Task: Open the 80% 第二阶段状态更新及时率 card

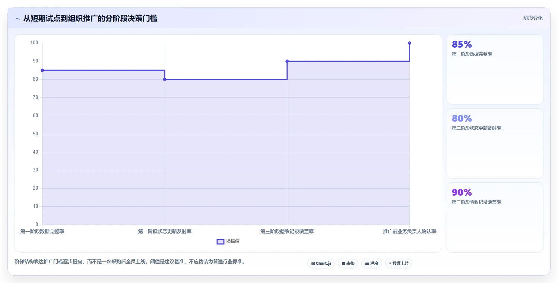Action: tap(495, 144)
